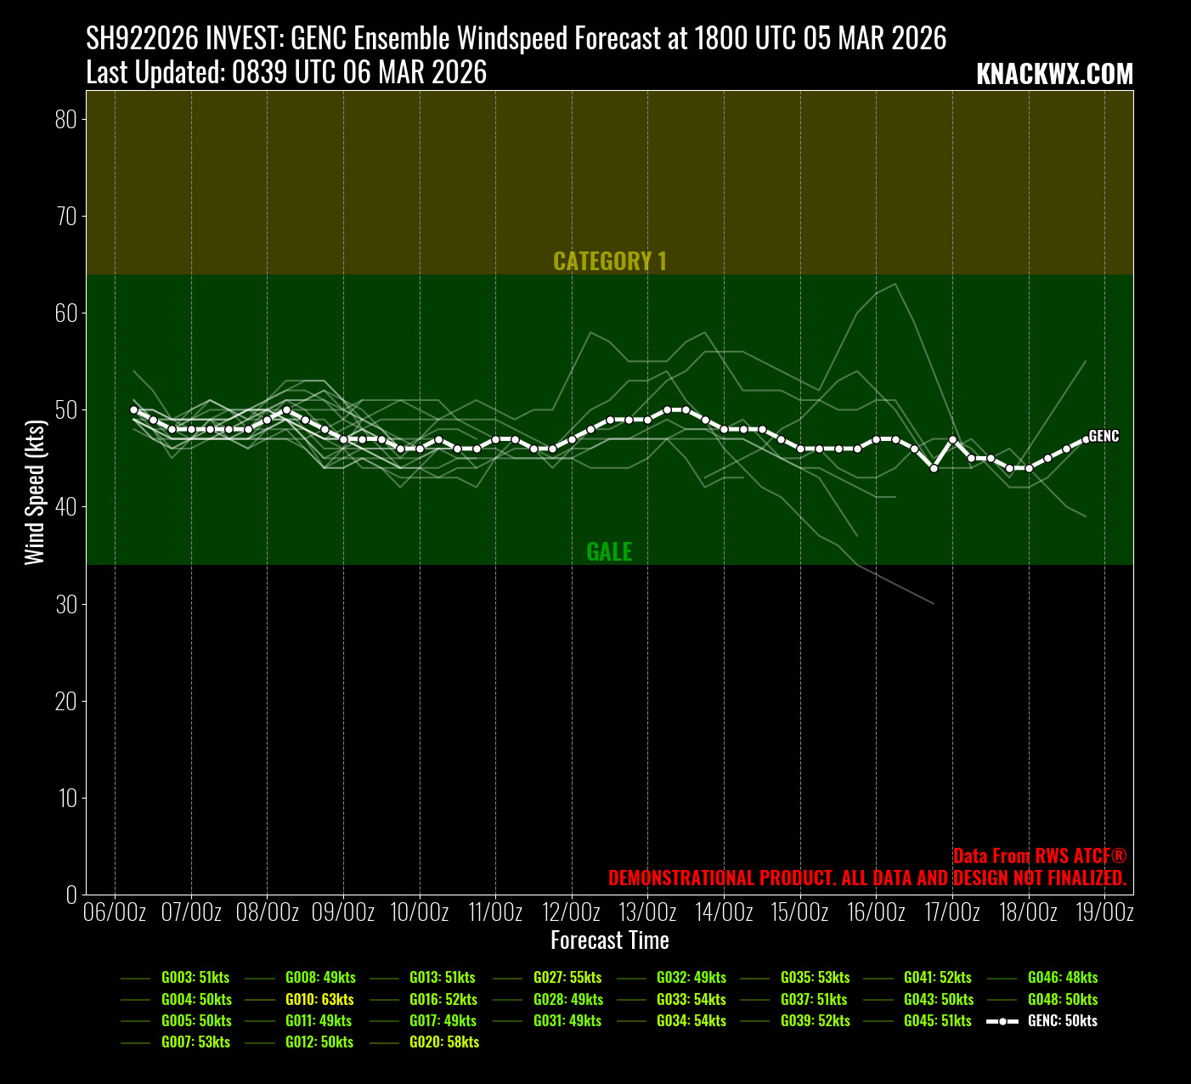Image resolution: width=1191 pixels, height=1084 pixels.
Task: Select the 19/00z forecast time tick
Action: (1104, 912)
